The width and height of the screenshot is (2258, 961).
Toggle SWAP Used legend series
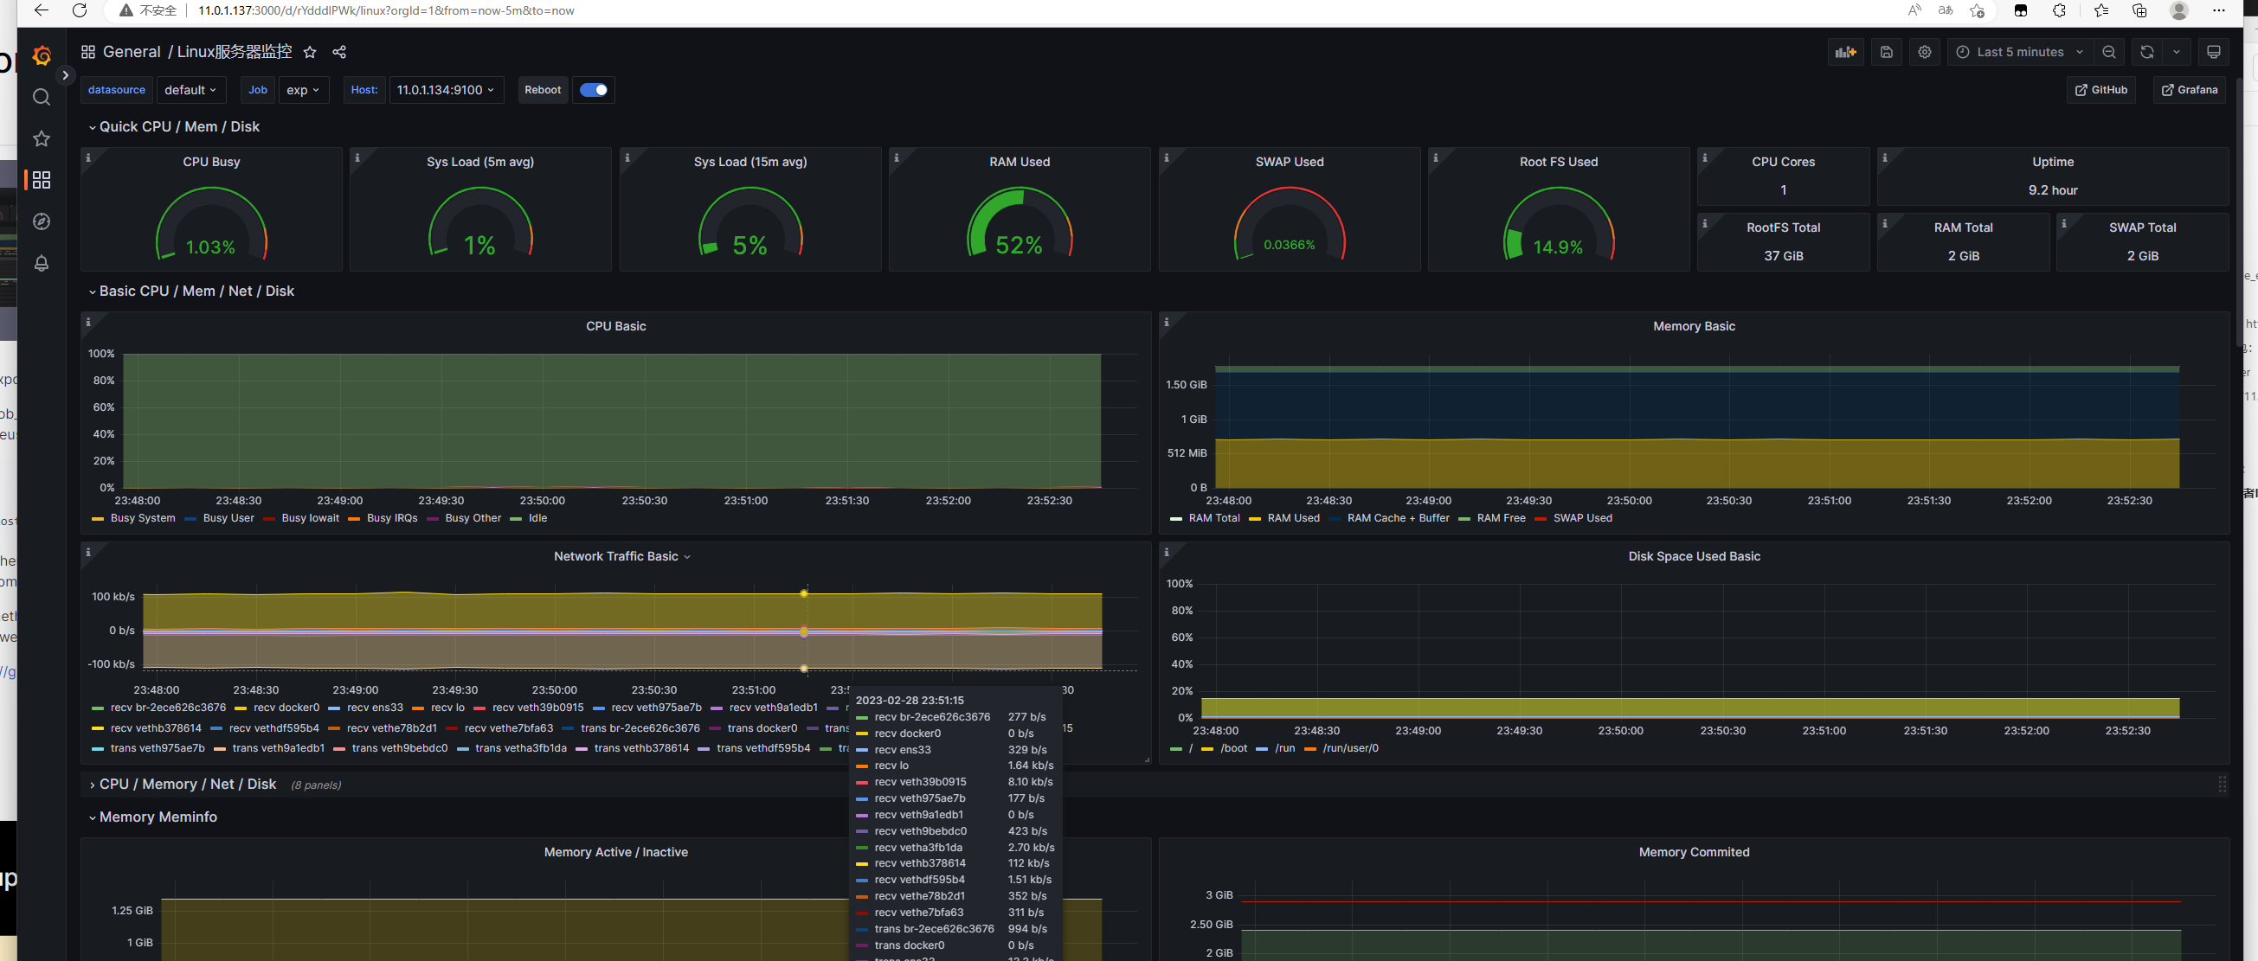click(1582, 518)
